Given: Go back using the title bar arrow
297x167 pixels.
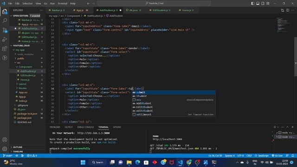Looking at the screenshot, I should click(88, 3).
